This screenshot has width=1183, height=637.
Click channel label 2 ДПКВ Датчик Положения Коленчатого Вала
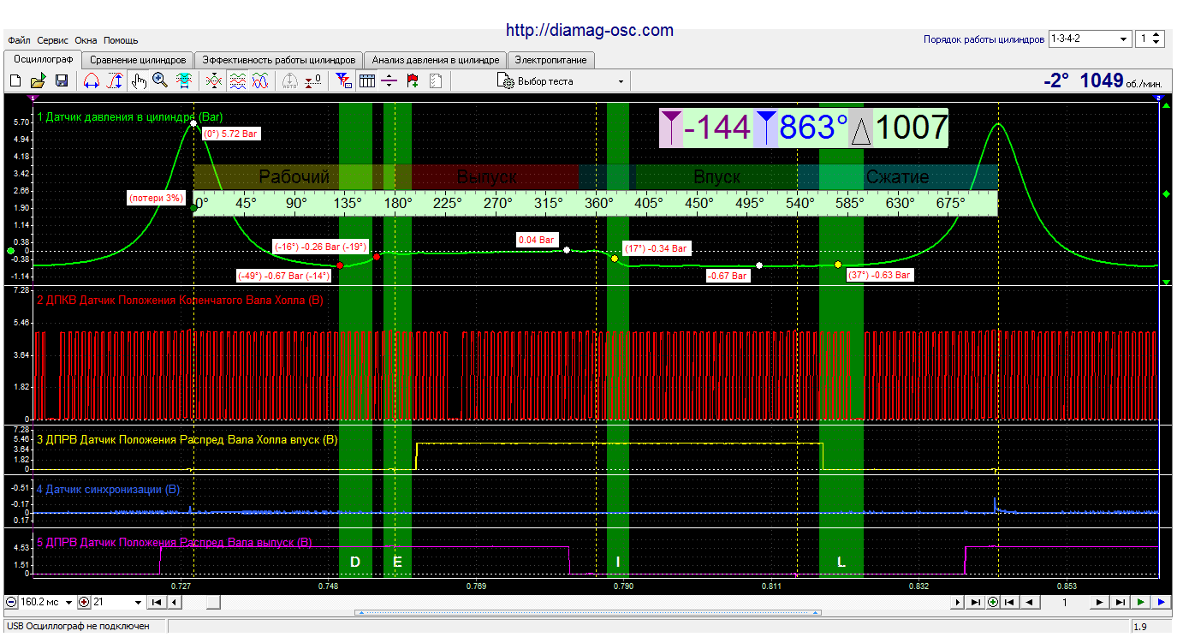click(180, 301)
